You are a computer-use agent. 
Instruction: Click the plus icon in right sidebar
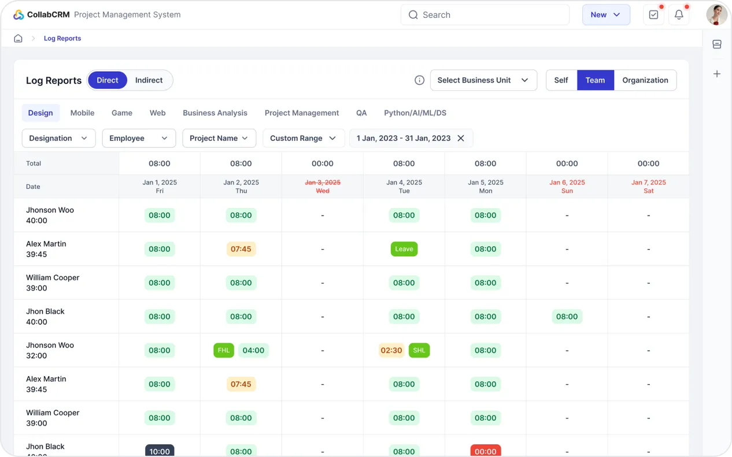(x=717, y=74)
